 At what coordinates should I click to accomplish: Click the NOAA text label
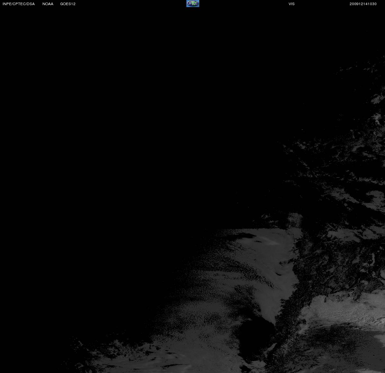tap(48, 4)
